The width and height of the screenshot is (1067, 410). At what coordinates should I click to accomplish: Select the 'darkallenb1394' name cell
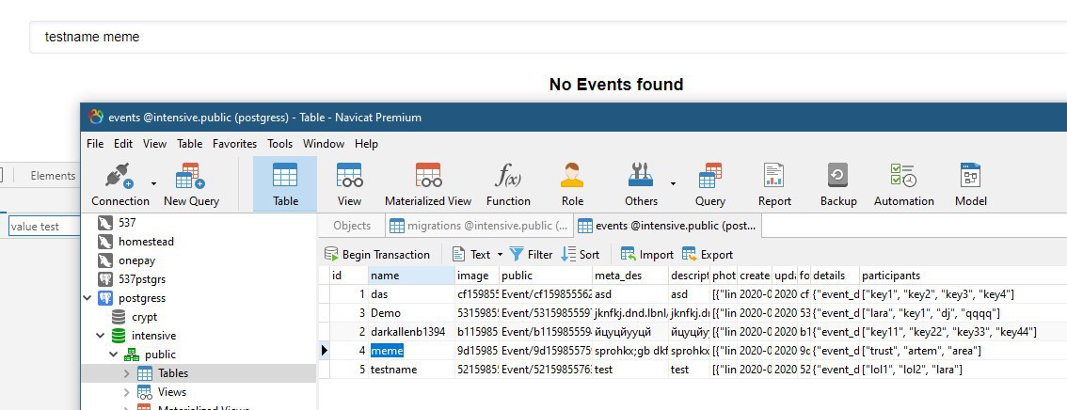click(x=412, y=332)
